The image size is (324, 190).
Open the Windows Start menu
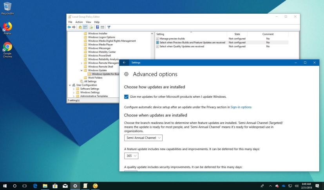tap(5, 186)
